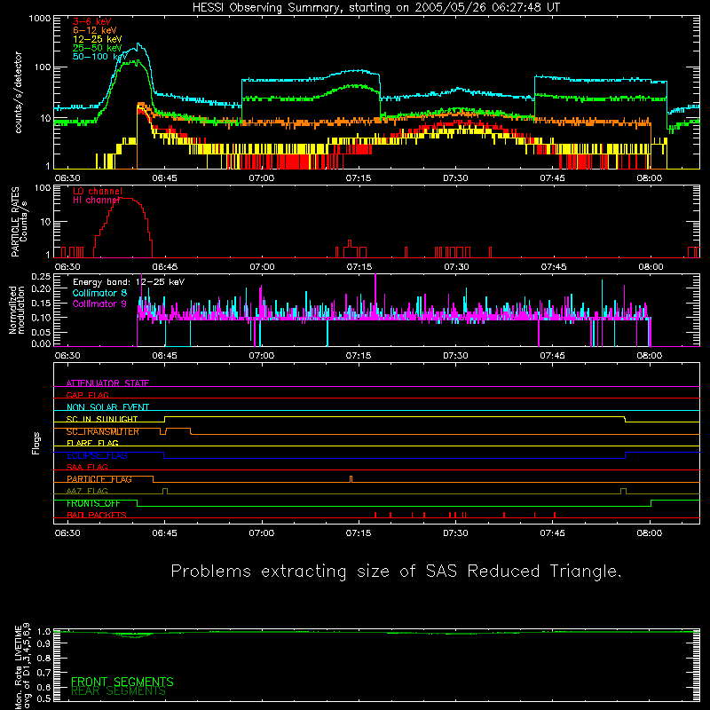Image resolution: width=710 pixels, height=710 pixels.
Task: Click the Flags axis label
Action: (x=36, y=443)
